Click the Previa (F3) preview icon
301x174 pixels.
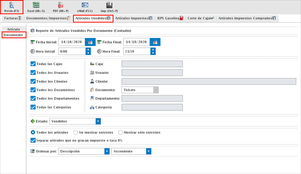[x=12, y=5]
